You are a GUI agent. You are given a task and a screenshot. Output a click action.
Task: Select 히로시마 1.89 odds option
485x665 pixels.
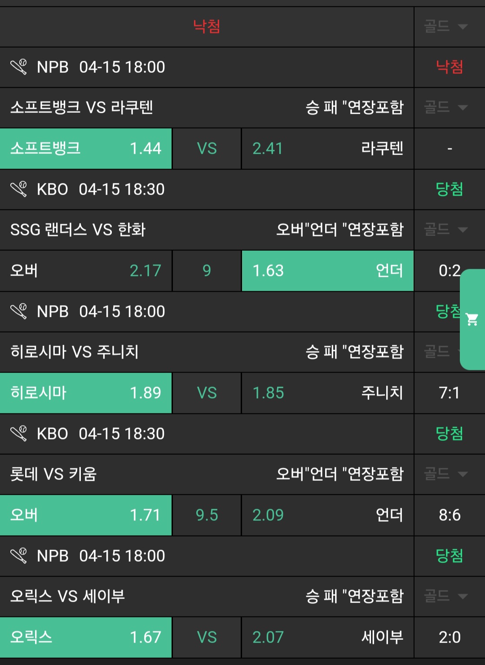pos(86,393)
